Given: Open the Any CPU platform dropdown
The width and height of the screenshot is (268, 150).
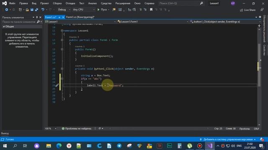Looking at the screenshot, I should [84, 10].
